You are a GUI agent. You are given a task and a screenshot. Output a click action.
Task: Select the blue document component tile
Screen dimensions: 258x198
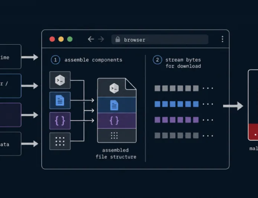[60, 100]
